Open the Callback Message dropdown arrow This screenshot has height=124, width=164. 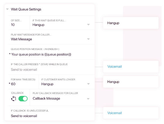88,99
